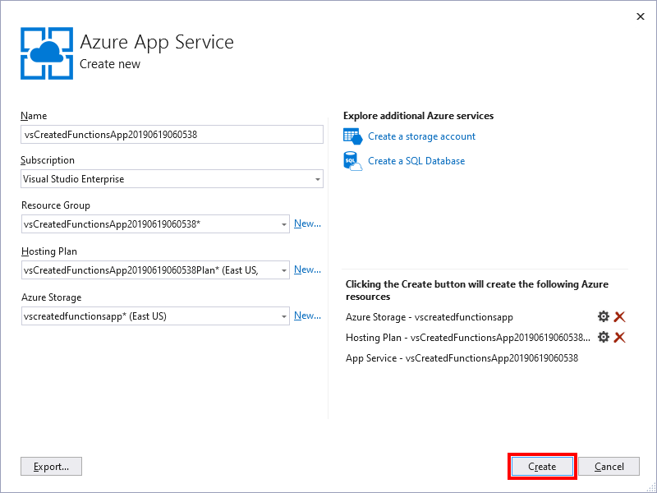Image resolution: width=657 pixels, height=493 pixels.
Task: Select the SQL Database database icon
Action: tap(353, 160)
